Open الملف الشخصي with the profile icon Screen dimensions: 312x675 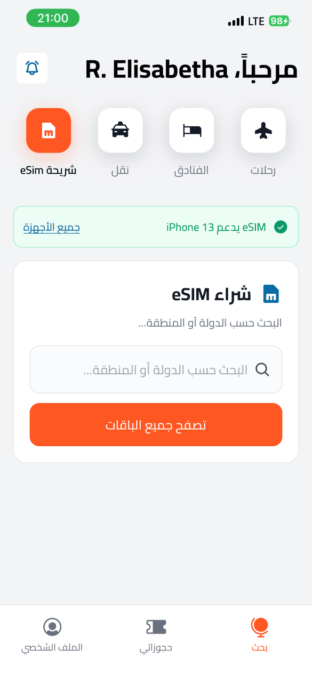click(x=52, y=628)
